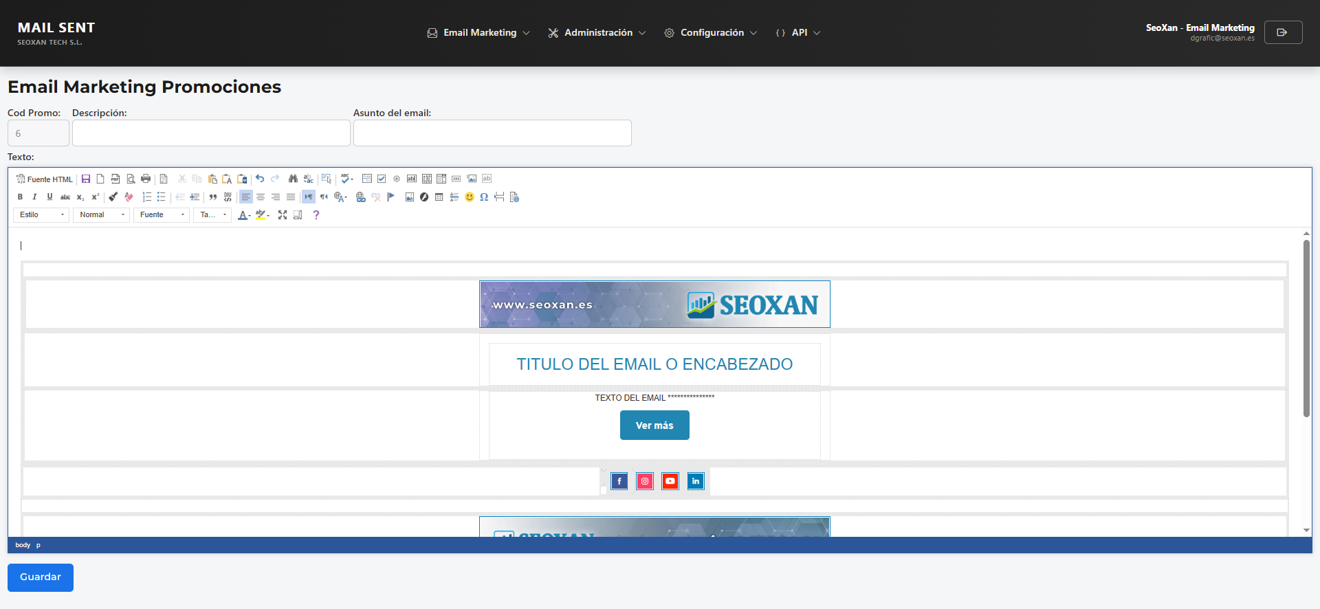1320x609 pixels.
Task: Click the Insert Table icon
Action: [439, 197]
